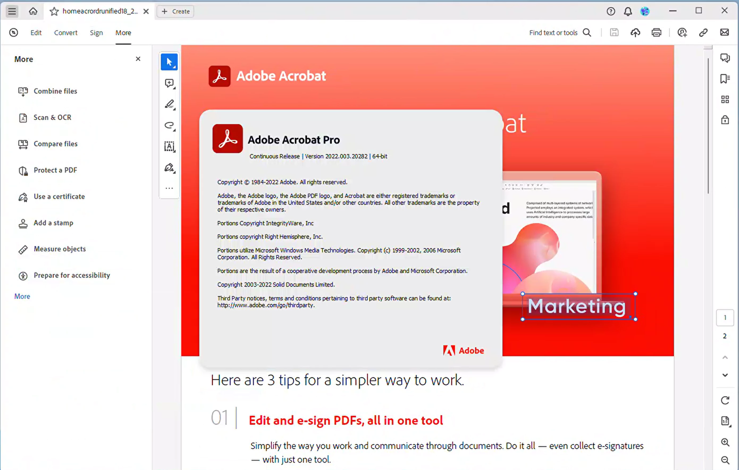
Task: Open the fill and sign pen tool
Action: pyautogui.click(x=169, y=168)
